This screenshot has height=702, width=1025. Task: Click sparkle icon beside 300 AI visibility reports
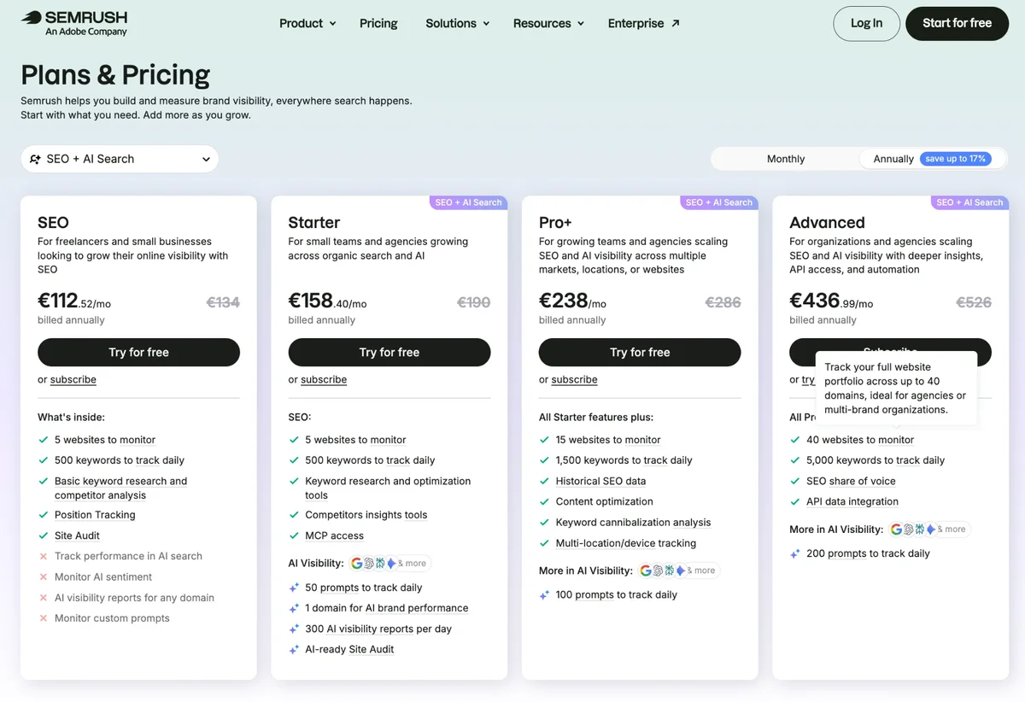[x=293, y=629]
